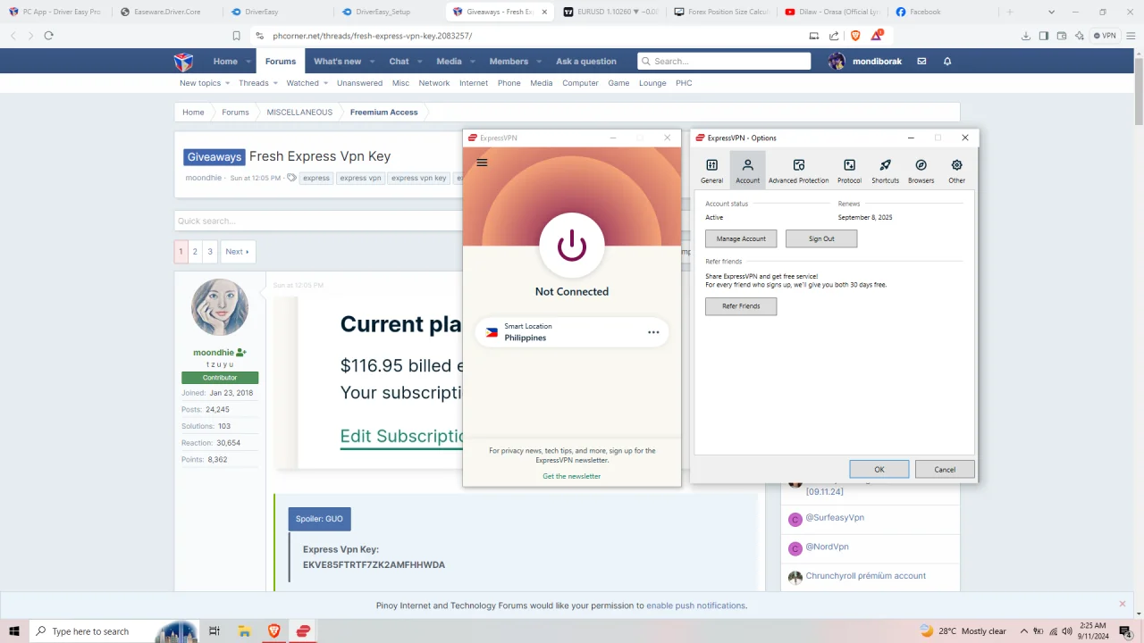Cancel the ExpressVPN Options dialog
The width and height of the screenshot is (1144, 643).
click(x=945, y=469)
